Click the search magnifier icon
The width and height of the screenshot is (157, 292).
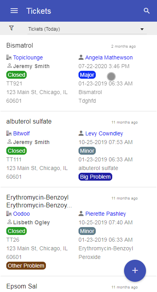click(x=146, y=11)
